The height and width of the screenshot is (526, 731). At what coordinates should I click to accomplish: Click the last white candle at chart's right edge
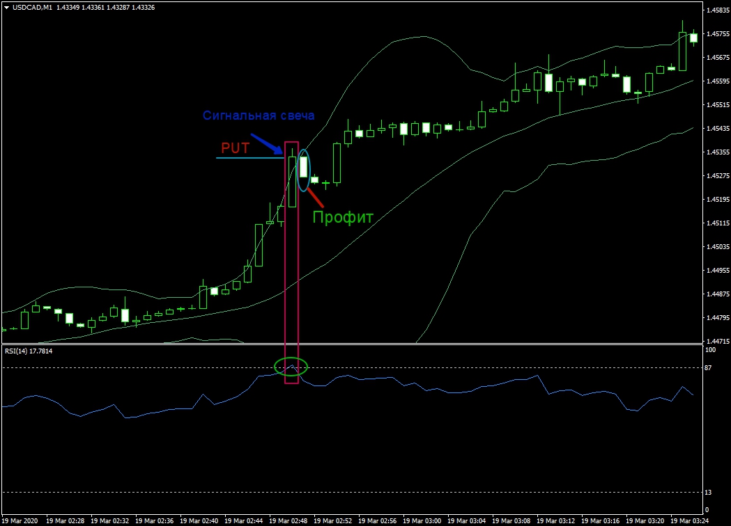693,38
